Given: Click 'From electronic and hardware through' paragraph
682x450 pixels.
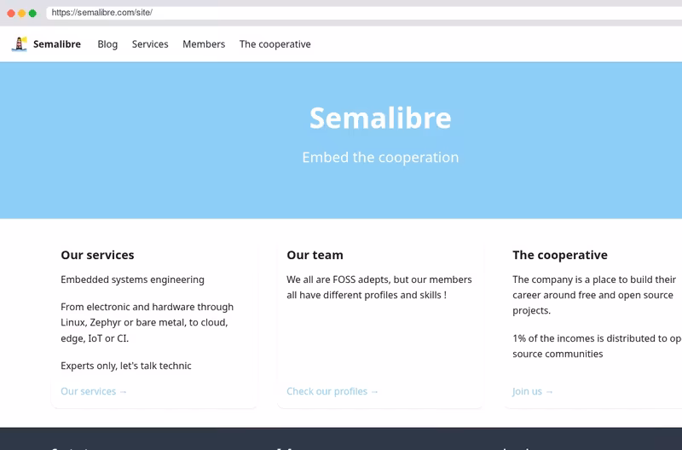Looking at the screenshot, I should click(x=147, y=323).
